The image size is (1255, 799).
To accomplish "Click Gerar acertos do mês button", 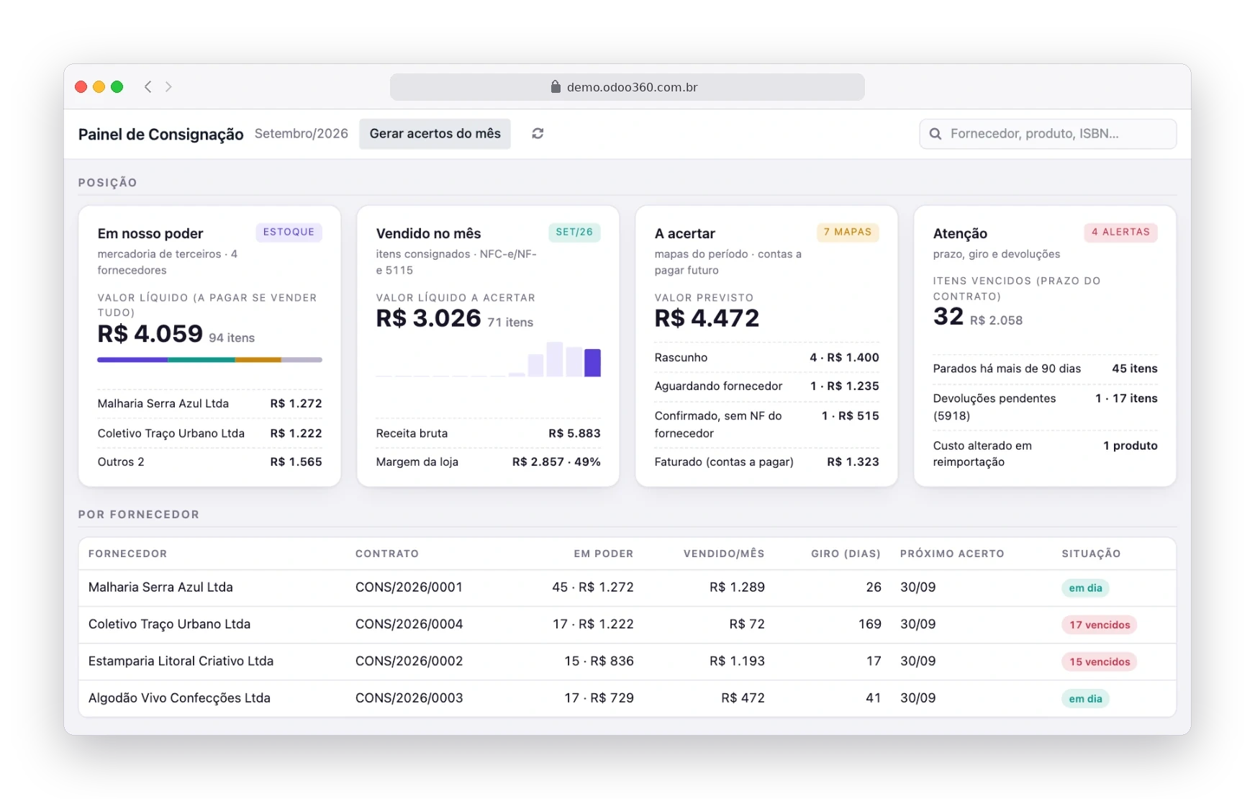I will point(435,134).
